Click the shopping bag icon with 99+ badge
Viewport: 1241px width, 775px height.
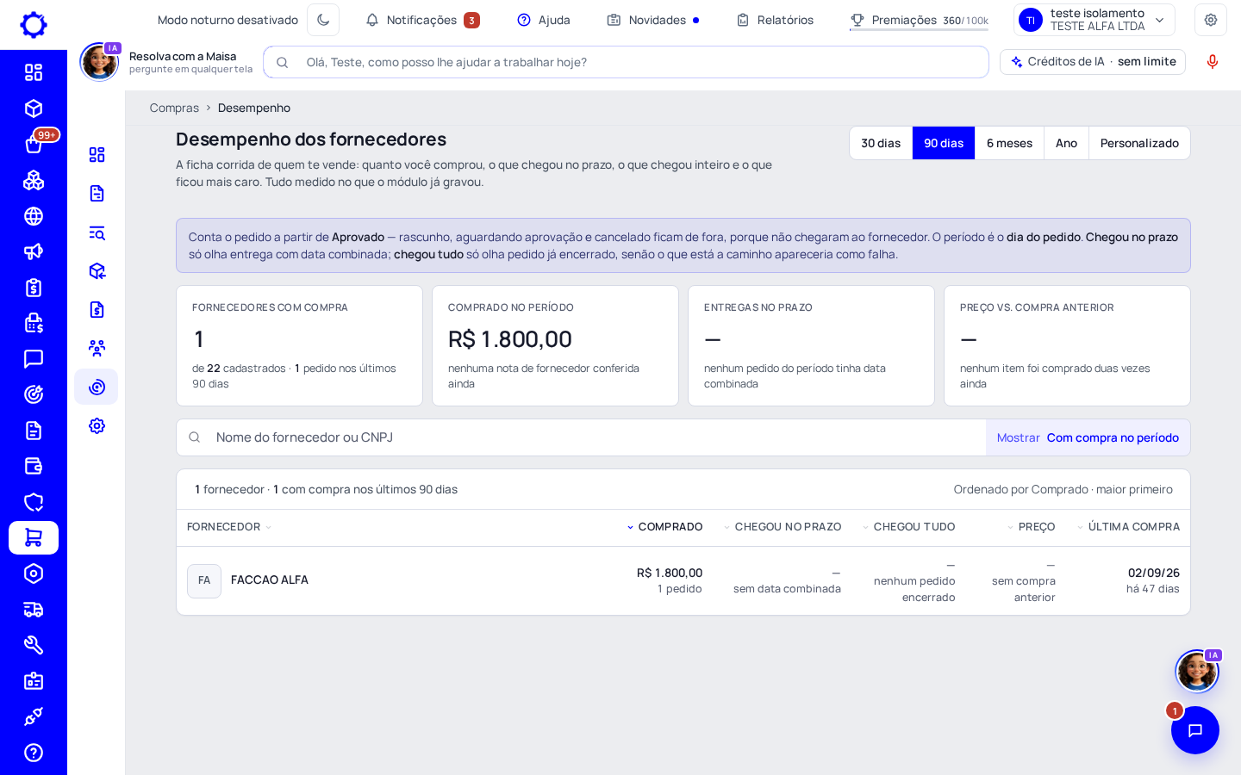point(34,145)
